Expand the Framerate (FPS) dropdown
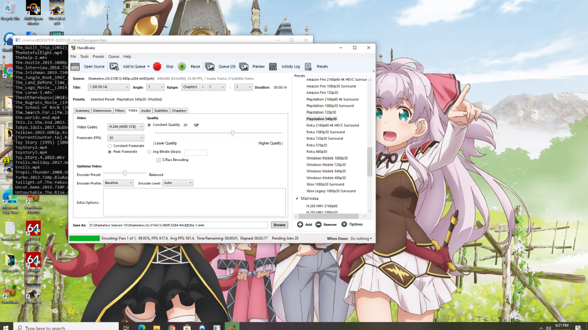The image size is (588, 330). click(x=125, y=138)
